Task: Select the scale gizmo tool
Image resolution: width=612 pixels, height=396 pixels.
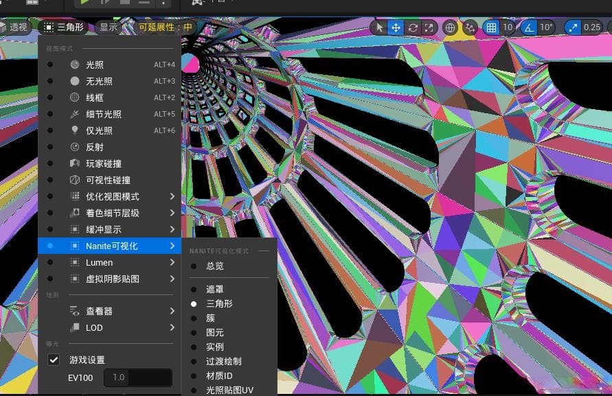Action: pyautogui.click(x=429, y=27)
